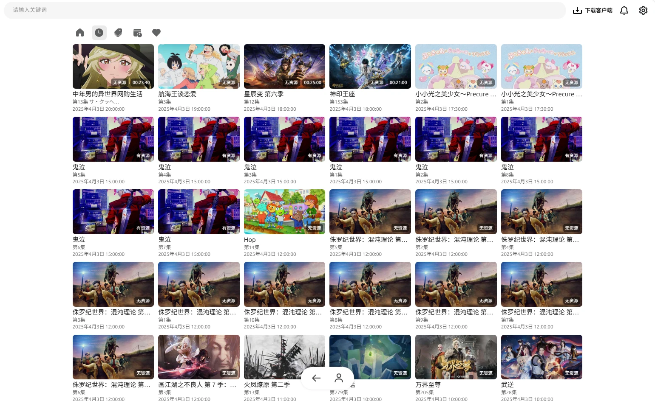Click the back arrow in floating bar
The width and height of the screenshot is (655, 401).
(316, 378)
